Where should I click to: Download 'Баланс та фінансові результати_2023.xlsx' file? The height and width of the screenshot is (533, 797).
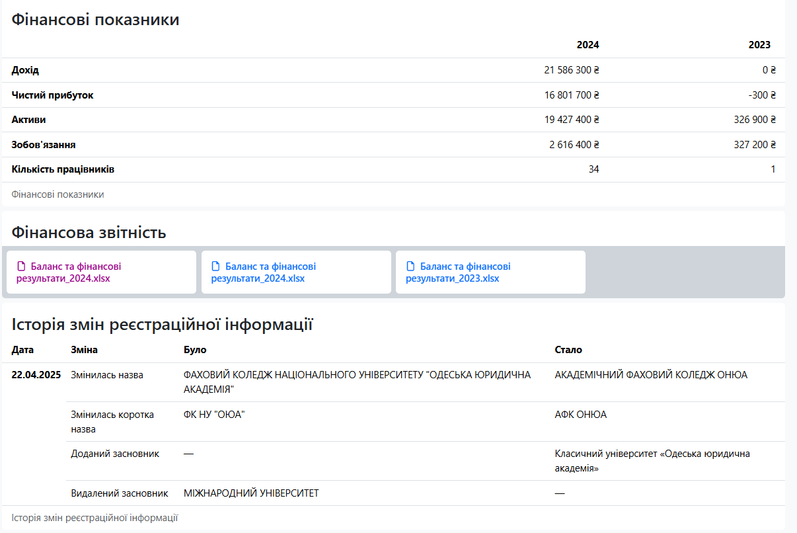[x=458, y=272]
